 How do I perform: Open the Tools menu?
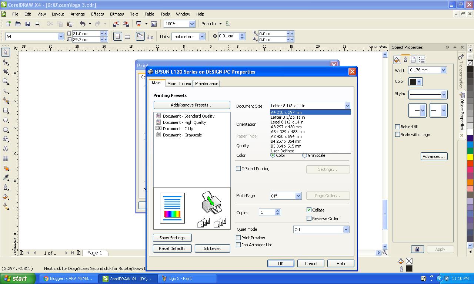(165, 14)
